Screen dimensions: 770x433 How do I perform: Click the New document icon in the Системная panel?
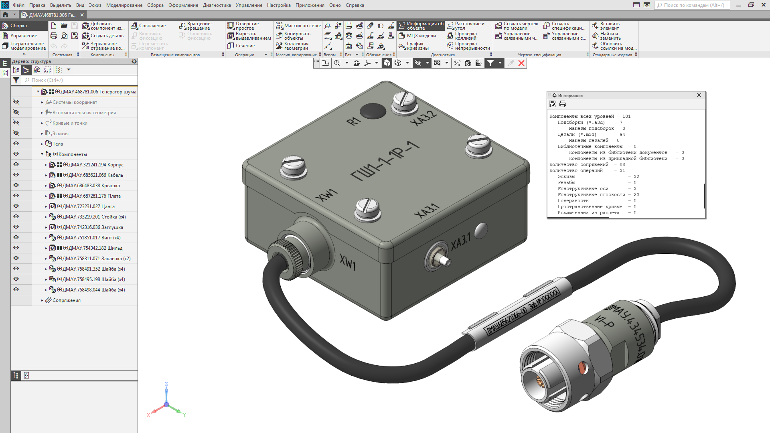coord(54,26)
